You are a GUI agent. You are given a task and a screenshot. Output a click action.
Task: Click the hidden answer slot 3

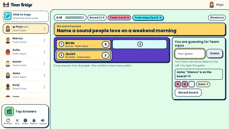(x=140, y=44)
